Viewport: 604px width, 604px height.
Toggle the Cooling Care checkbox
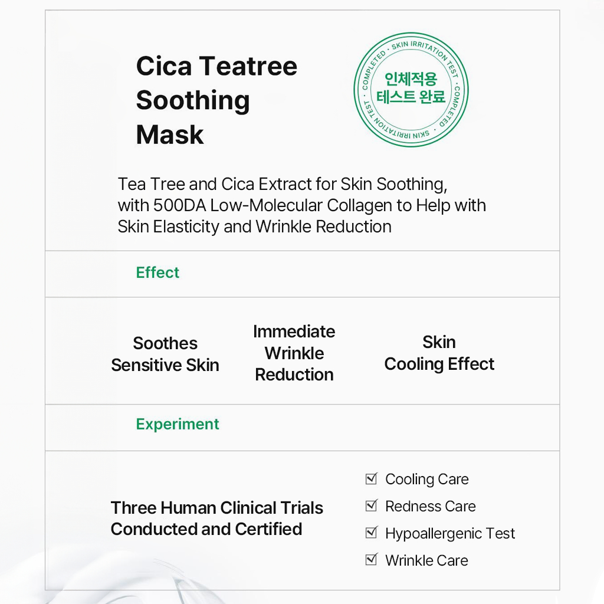tap(371, 478)
